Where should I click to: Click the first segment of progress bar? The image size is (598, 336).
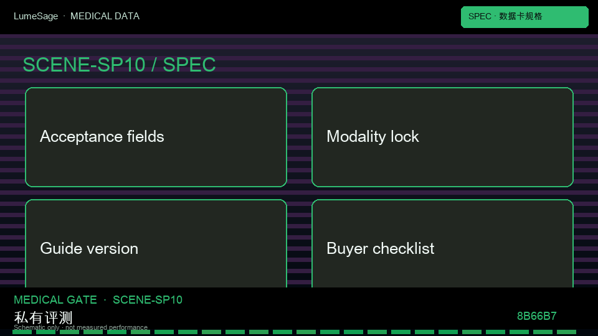(22, 332)
